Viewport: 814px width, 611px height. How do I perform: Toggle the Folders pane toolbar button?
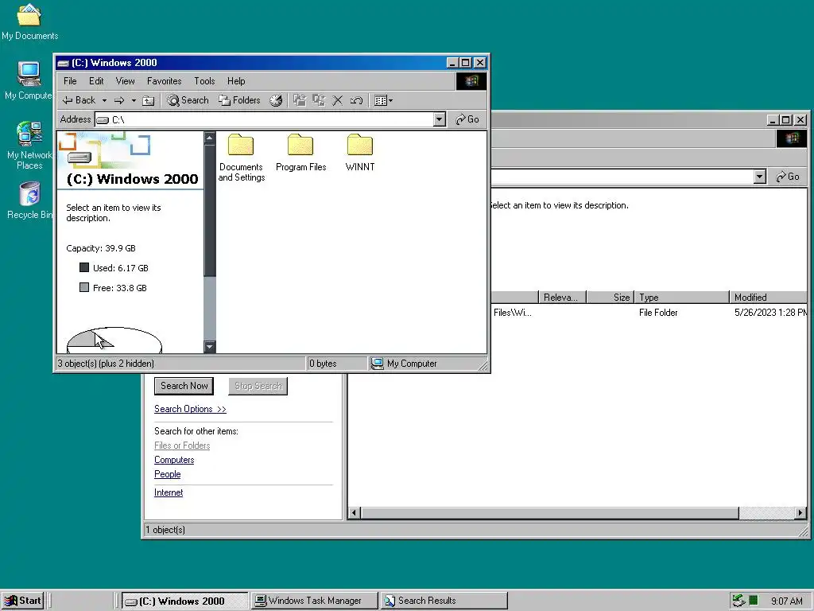point(239,100)
